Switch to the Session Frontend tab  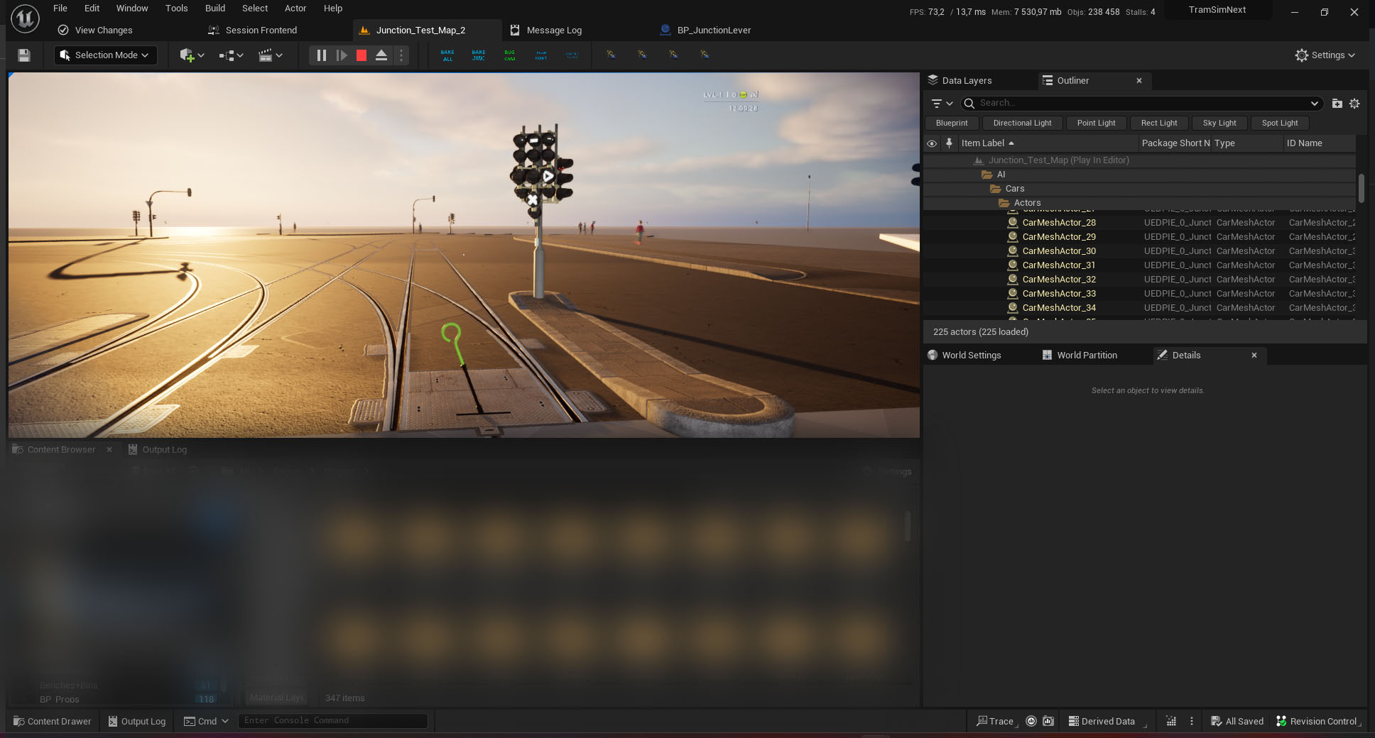[x=253, y=31]
